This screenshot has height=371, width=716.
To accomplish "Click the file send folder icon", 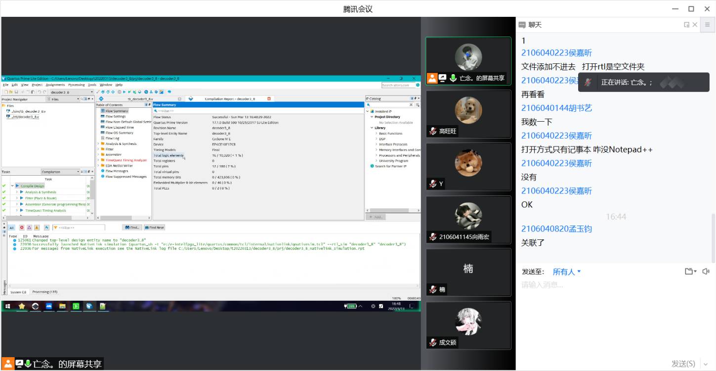I will click(689, 271).
